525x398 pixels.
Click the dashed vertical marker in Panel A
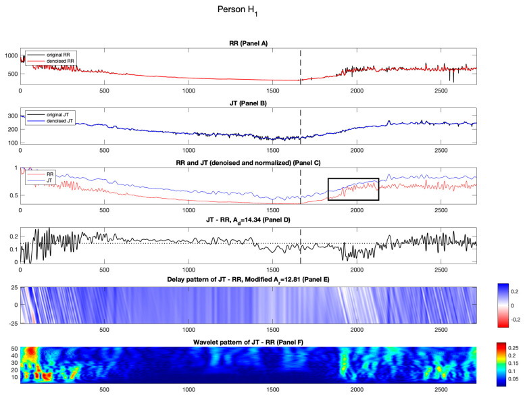click(300, 66)
